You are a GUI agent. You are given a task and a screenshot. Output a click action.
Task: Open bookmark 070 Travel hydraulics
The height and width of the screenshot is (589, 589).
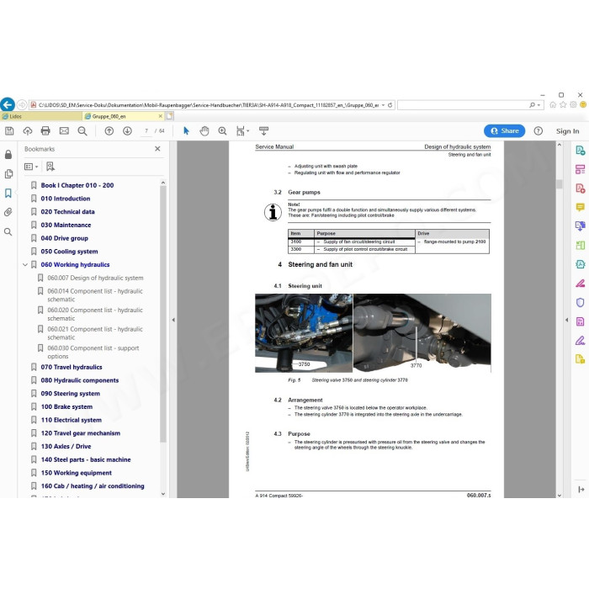click(x=72, y=367)
